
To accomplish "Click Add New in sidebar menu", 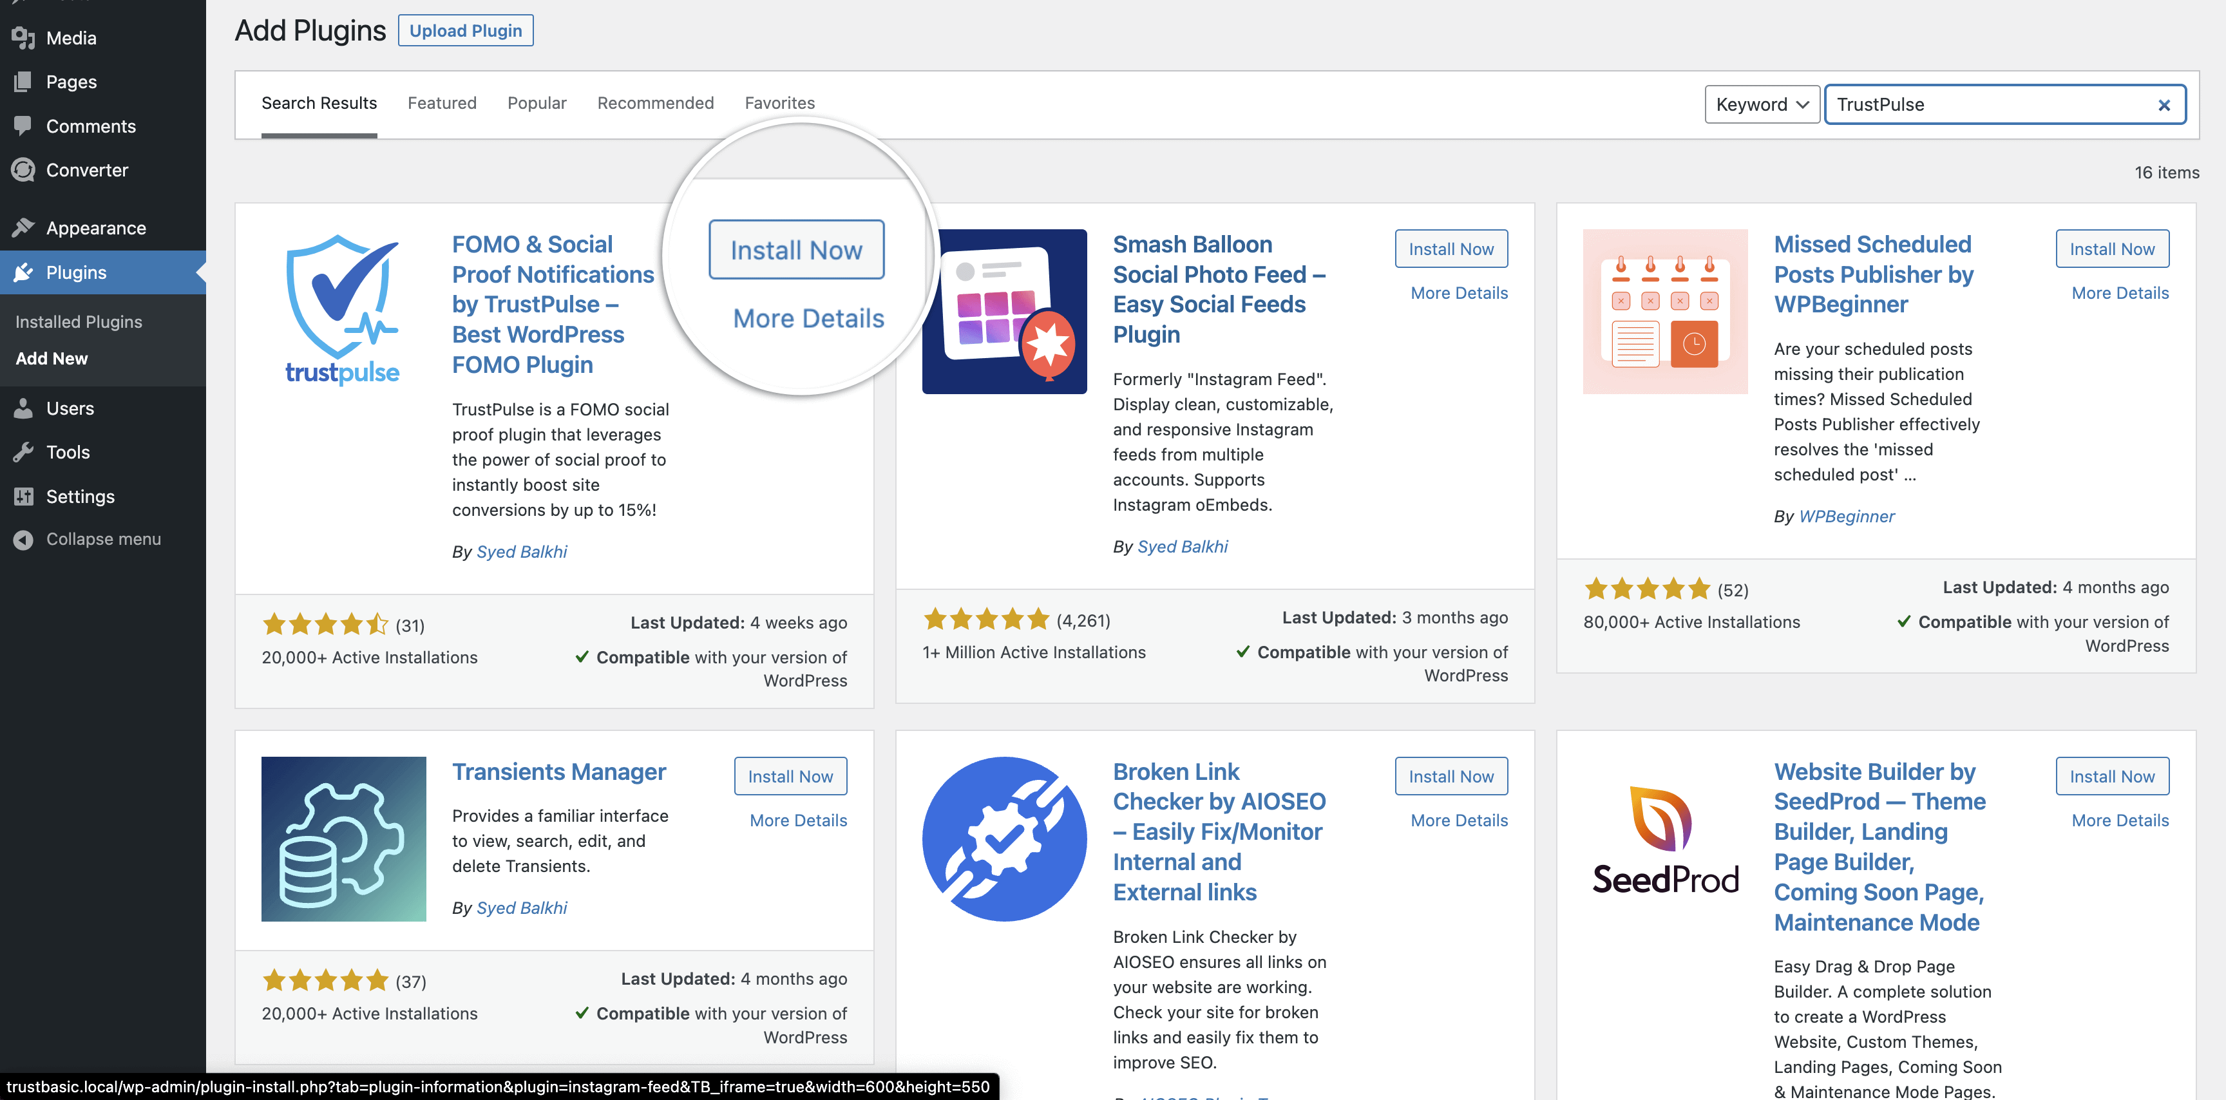I will click(x=51, y=357).
